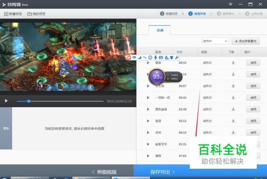Click 添加声音素材 button
267x179 pixels.
click(245, 41)
